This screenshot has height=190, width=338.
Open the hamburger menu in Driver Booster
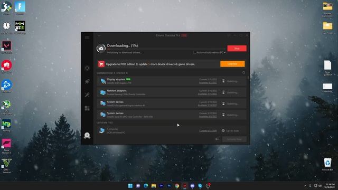[87, 37]
